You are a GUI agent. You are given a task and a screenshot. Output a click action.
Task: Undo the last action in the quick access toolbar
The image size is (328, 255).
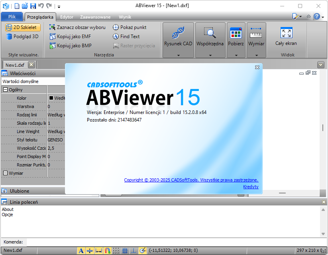coord(41,6)
